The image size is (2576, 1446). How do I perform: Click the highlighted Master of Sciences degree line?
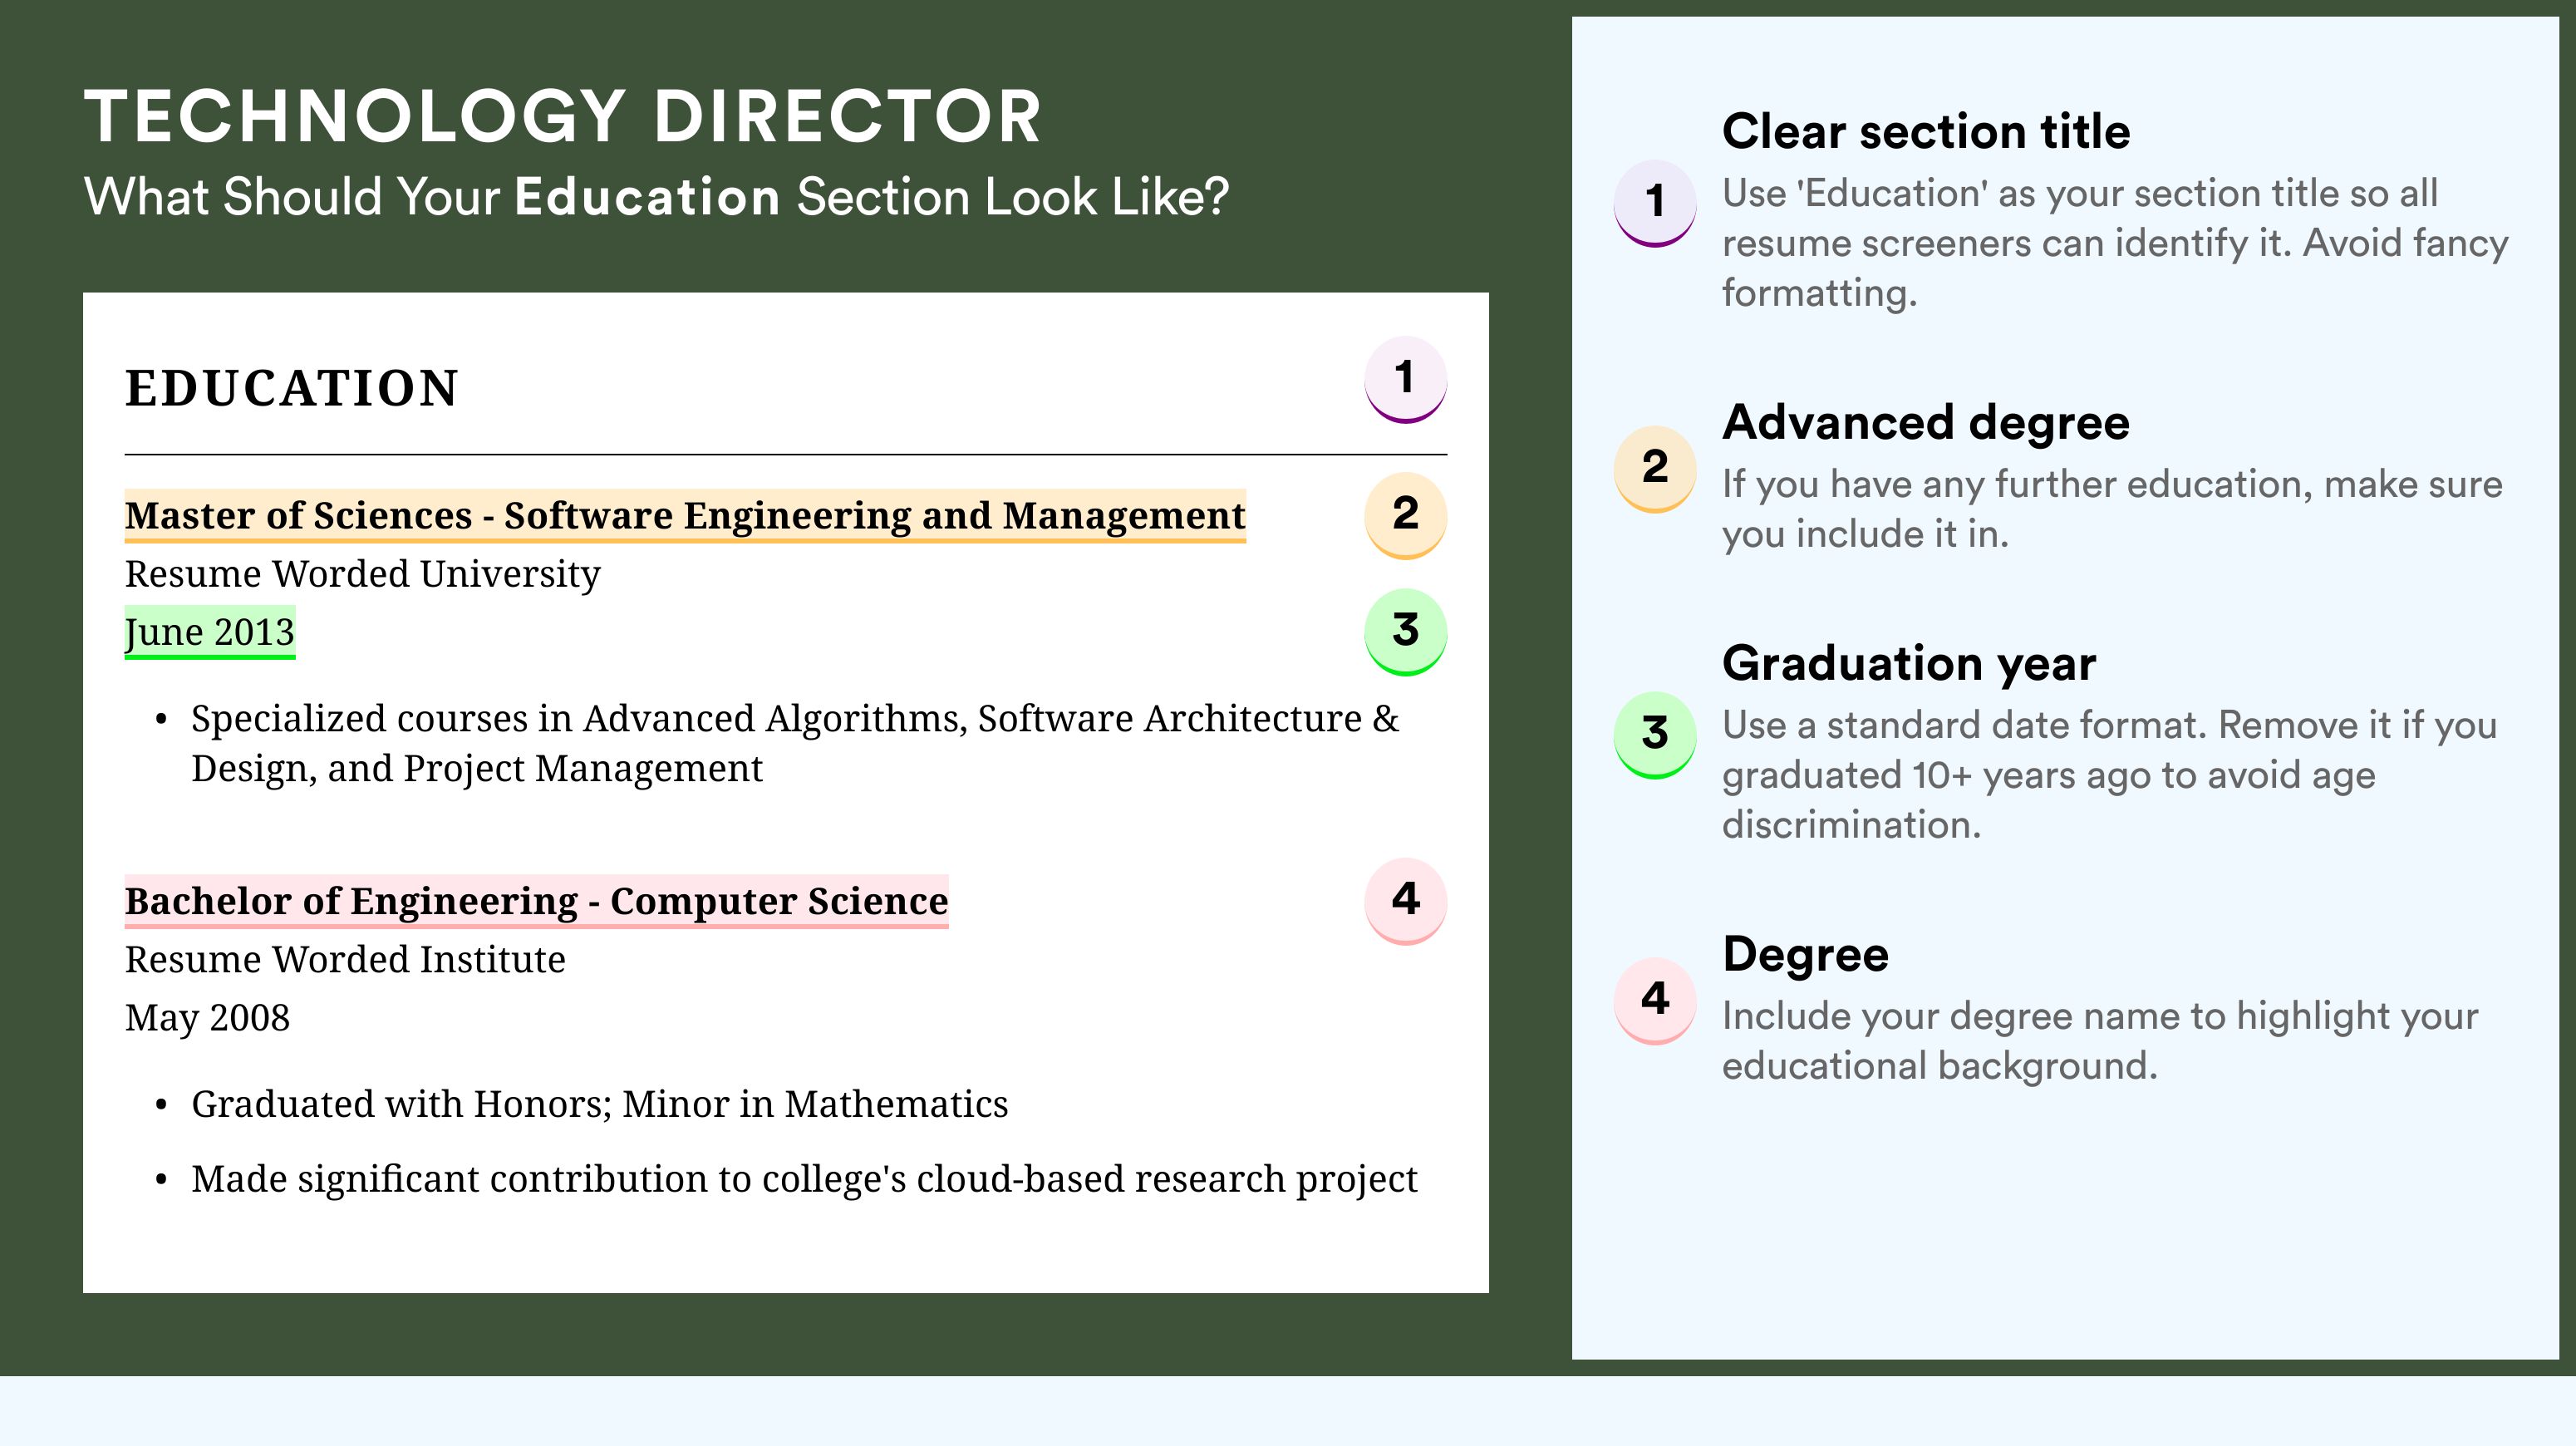coord(685,516)
